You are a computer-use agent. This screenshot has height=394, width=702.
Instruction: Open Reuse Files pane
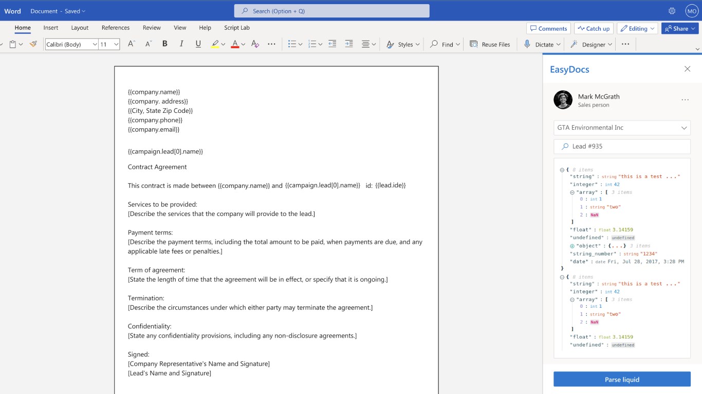click(490, 44)
